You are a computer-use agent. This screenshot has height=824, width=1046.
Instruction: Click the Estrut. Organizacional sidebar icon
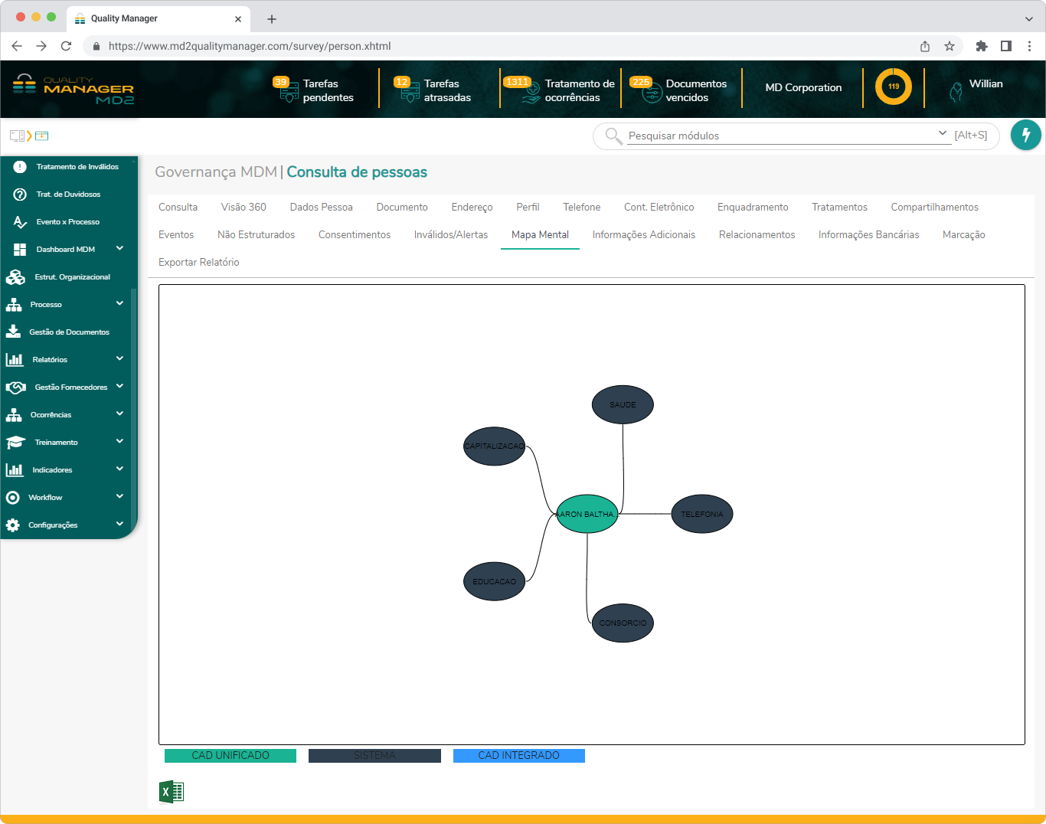pos(15,276)
